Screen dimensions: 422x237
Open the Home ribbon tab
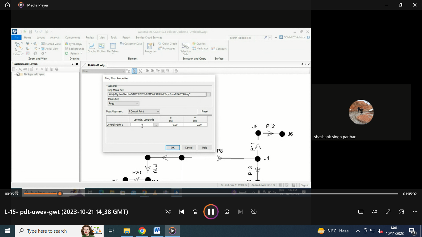[27, 38]
